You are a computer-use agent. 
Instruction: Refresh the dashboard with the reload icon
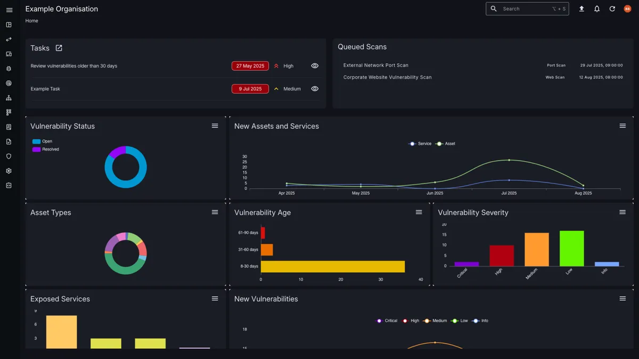click(x=612, y=9)
